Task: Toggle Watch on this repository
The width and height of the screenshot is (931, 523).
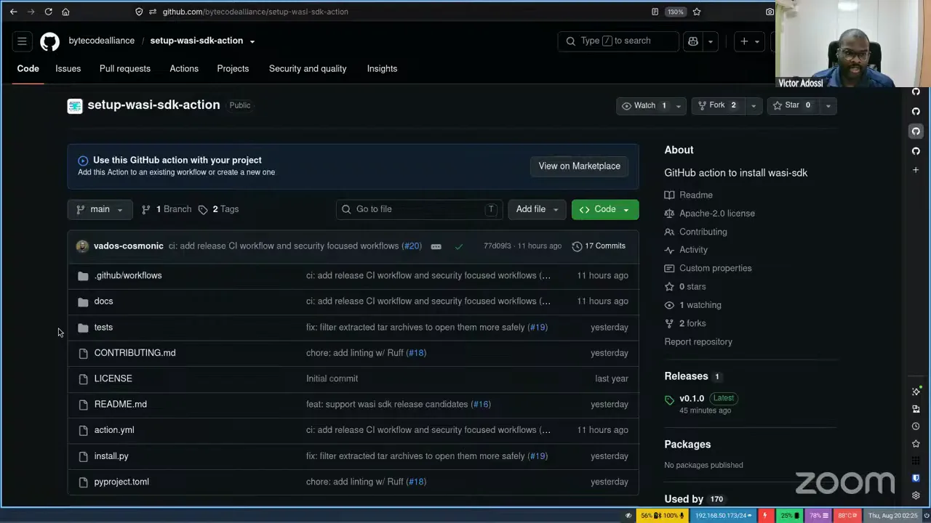Action: (644, 105)
